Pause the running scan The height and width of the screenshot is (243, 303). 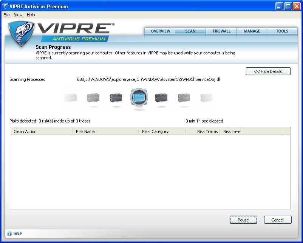[243, 220]
